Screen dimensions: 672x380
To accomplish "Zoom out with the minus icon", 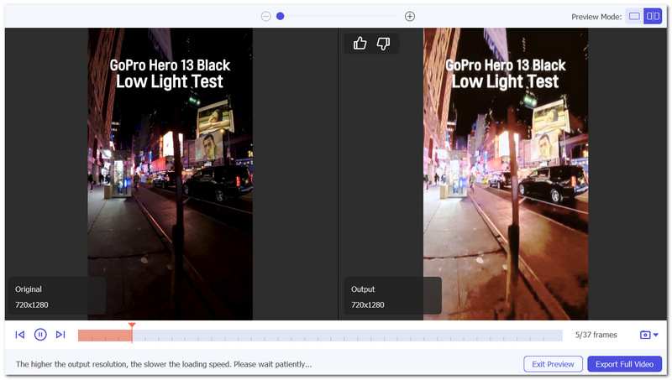I will pyautogui.click(x=265, y=16).
